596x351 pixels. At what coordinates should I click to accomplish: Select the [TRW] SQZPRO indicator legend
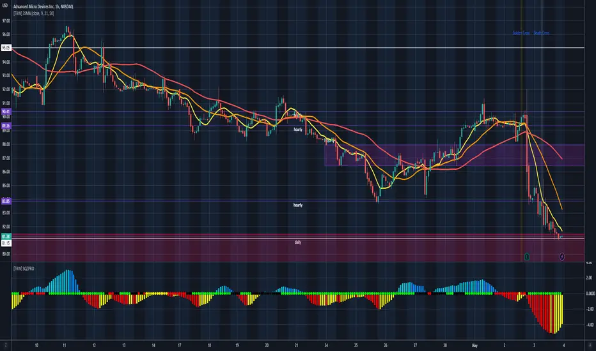[28, 269]
